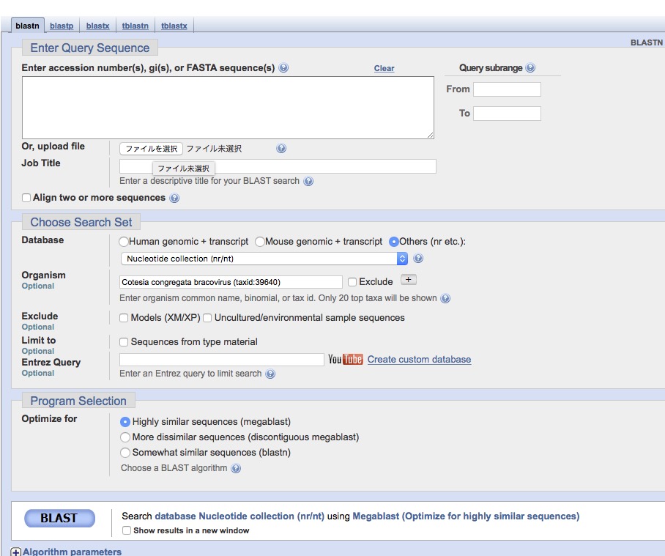Choose Somewhat similar sequences (blastn)
Screen dimensions: 665x556
point(125,453)
